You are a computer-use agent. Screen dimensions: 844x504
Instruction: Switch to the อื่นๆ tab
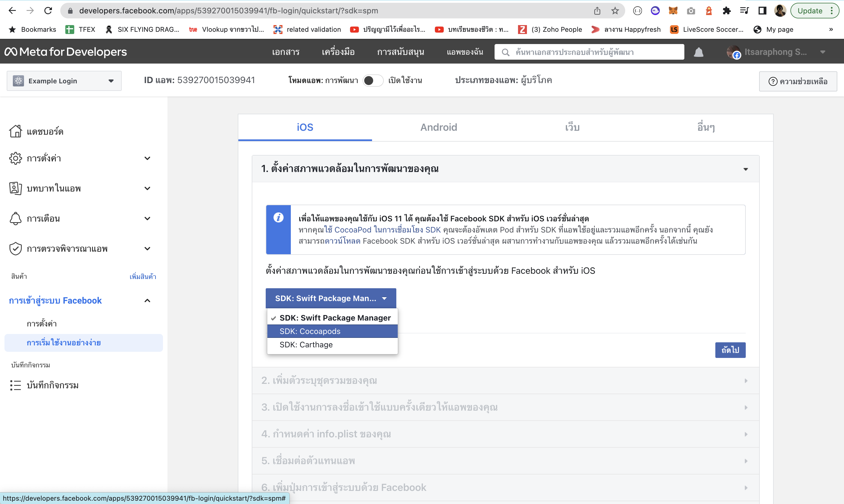(706, 127)
